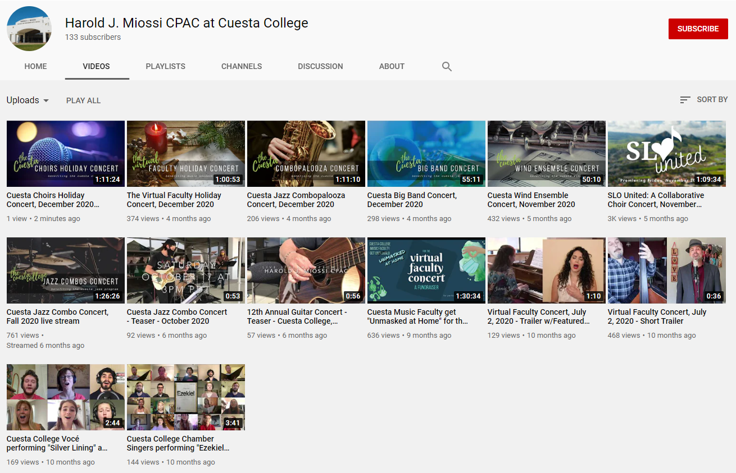This screenshot has width=736, height=473.
Task: Switch to the Playlists tab
Action: (x=165, y=66)
